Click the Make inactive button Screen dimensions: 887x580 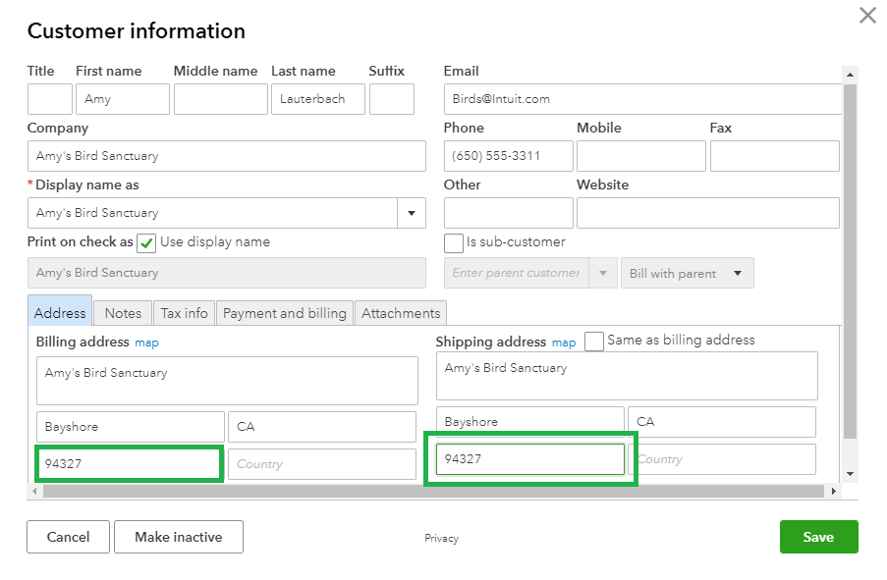pos(179,537)
